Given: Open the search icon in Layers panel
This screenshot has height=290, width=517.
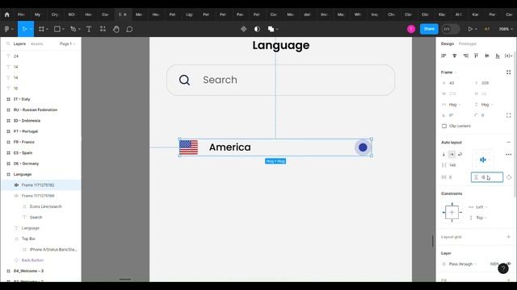Looking at the screenshot, I should coord(8,43).
